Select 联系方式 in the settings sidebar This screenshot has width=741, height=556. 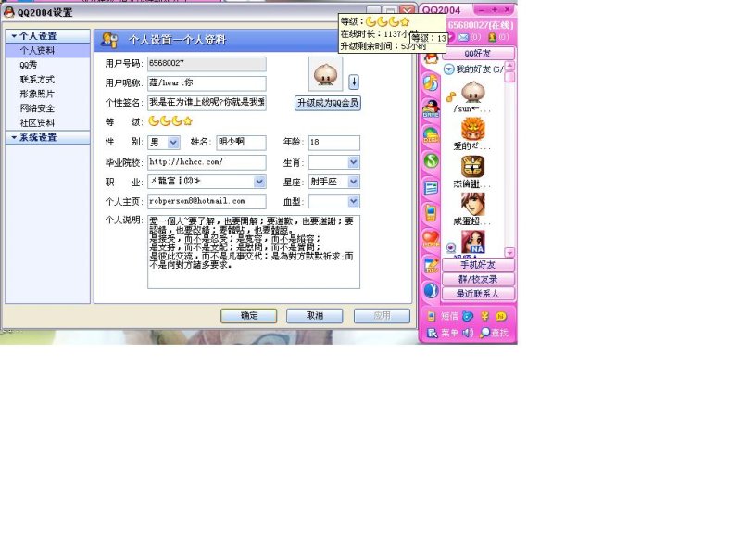(x=37, y=80)
